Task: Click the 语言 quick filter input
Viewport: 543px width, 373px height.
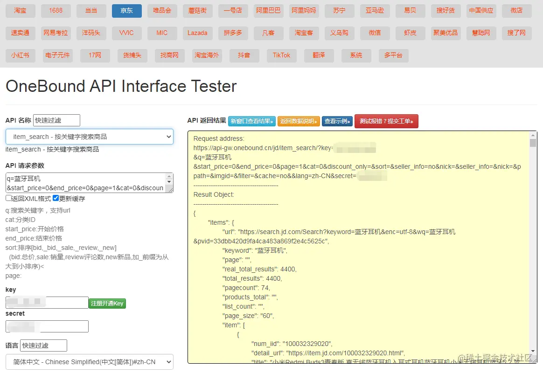Action: 43,345
